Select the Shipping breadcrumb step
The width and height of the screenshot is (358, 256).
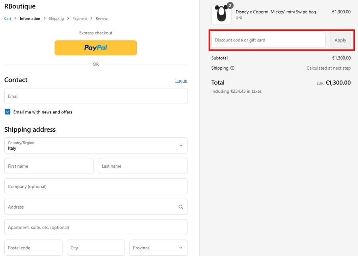tap(56, 19)
